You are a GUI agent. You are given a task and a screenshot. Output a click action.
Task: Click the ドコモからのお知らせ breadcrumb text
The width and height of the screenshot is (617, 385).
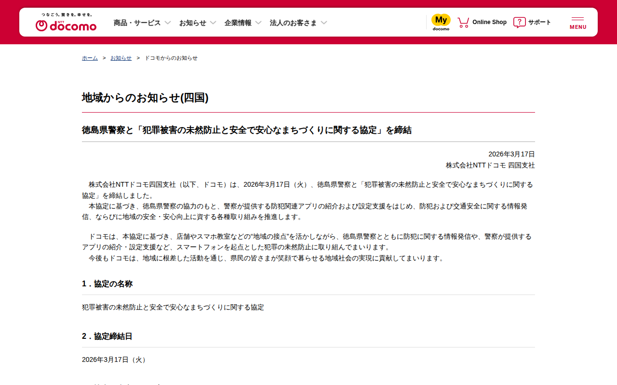point(171,58)
